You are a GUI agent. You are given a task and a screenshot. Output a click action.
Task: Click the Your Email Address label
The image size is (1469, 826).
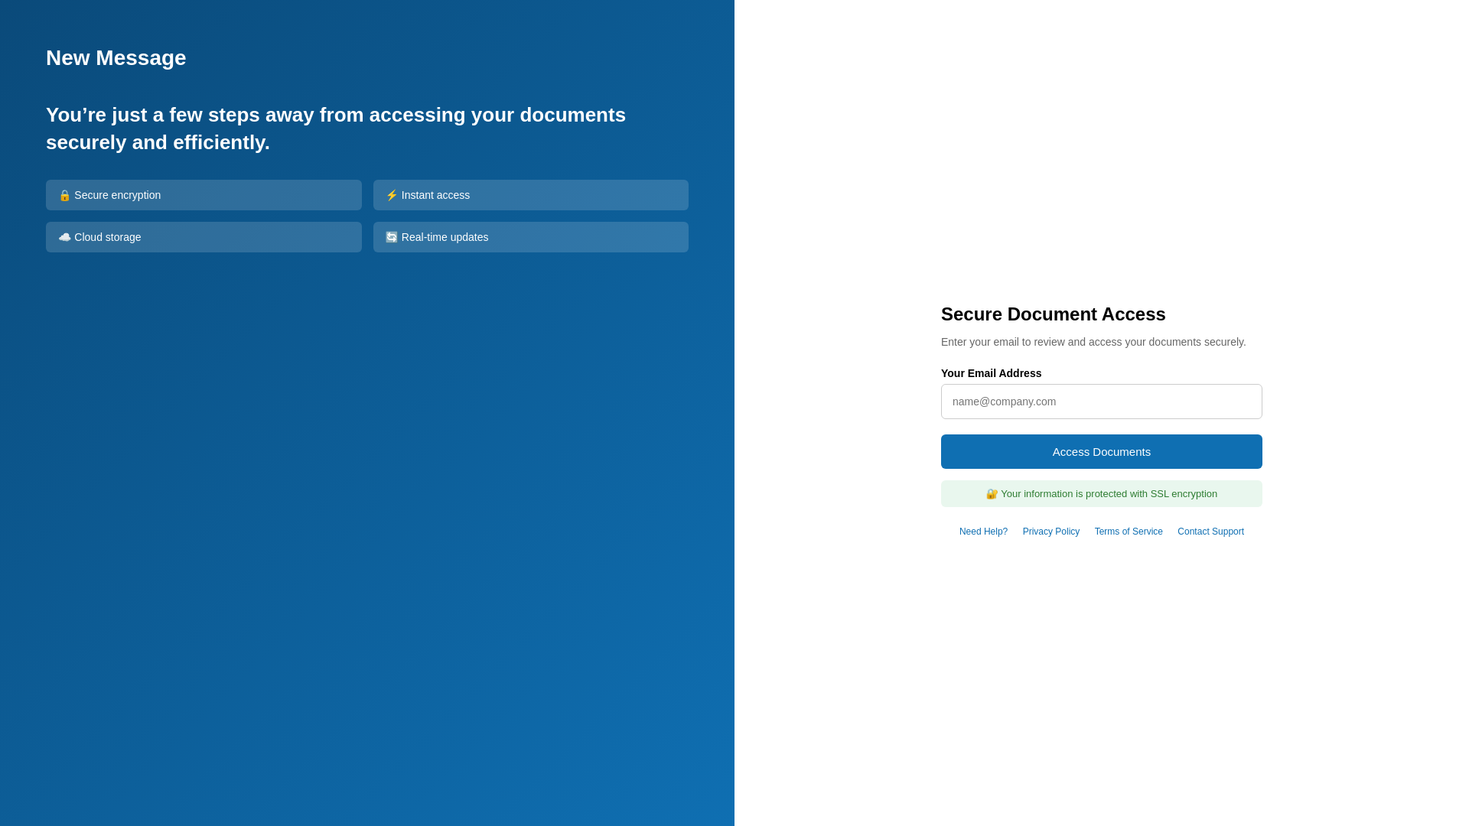[991, 373]
